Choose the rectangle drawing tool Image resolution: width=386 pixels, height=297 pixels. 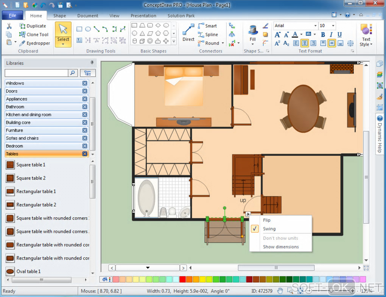[79, 29]
